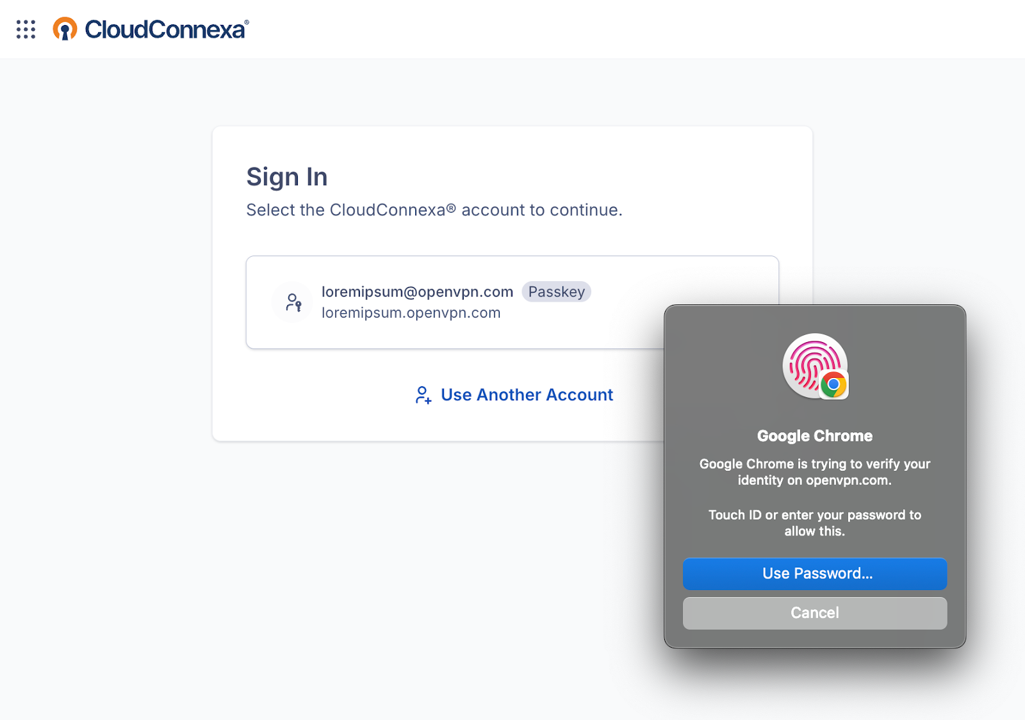Open the app grid launcher icon
1025x720 pixels.
[26, 29]
